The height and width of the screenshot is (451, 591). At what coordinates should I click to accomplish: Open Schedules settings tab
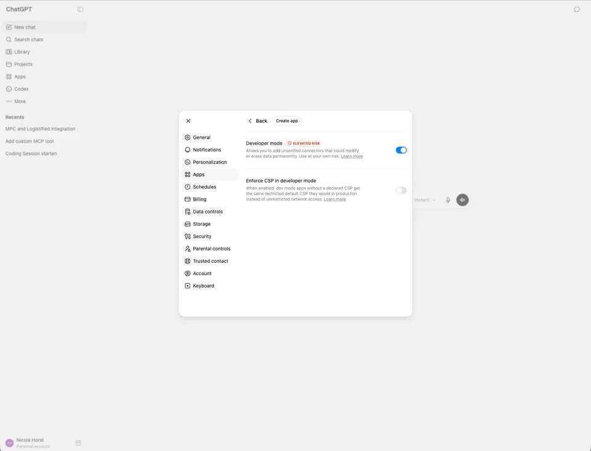pyautogui.click(x=210, y=187)
